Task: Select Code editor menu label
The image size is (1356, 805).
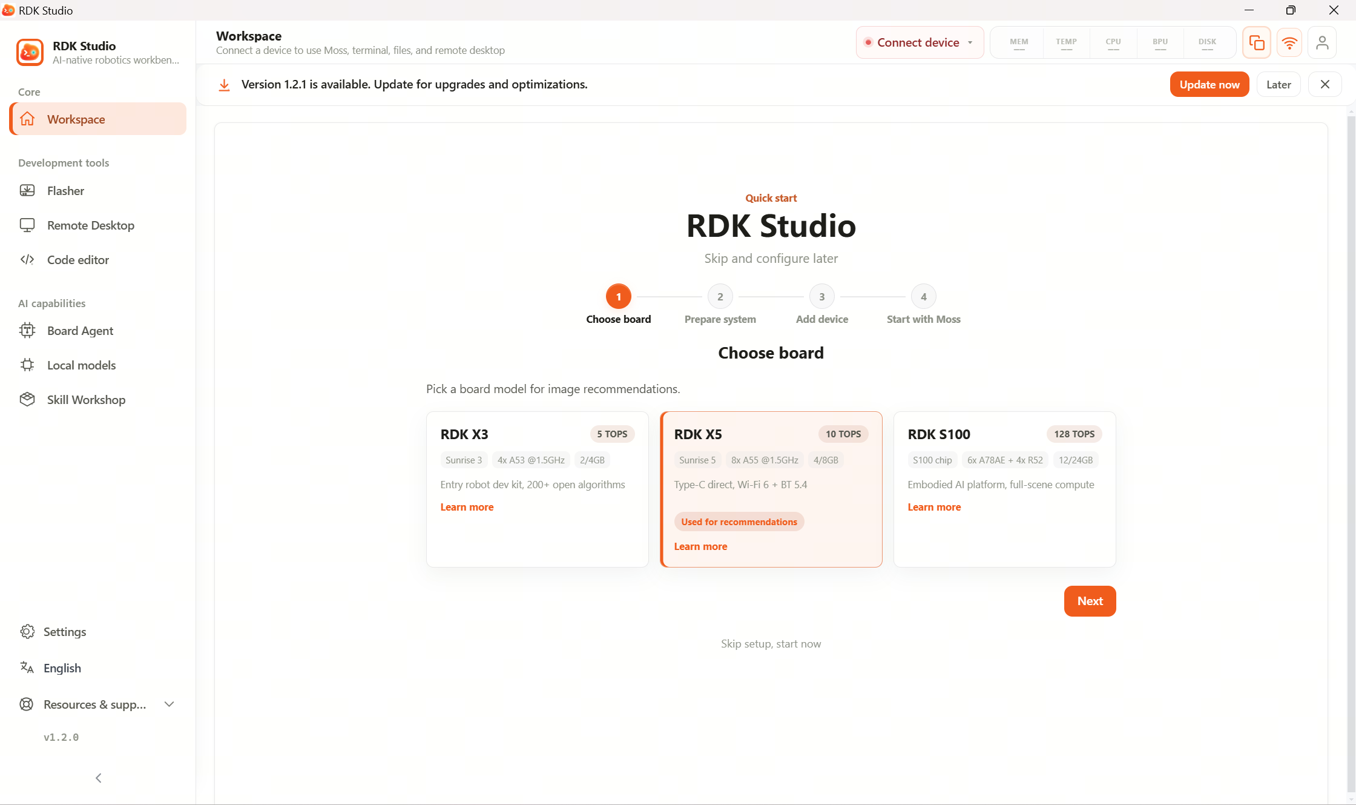Action: coord(78,260)
